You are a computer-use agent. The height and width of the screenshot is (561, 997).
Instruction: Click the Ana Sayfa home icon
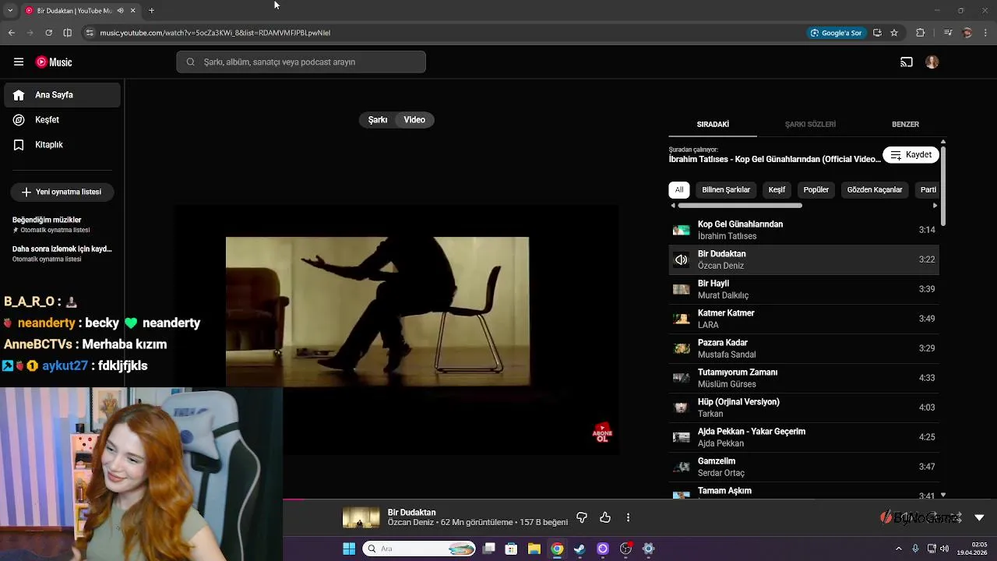click(19, 95)
